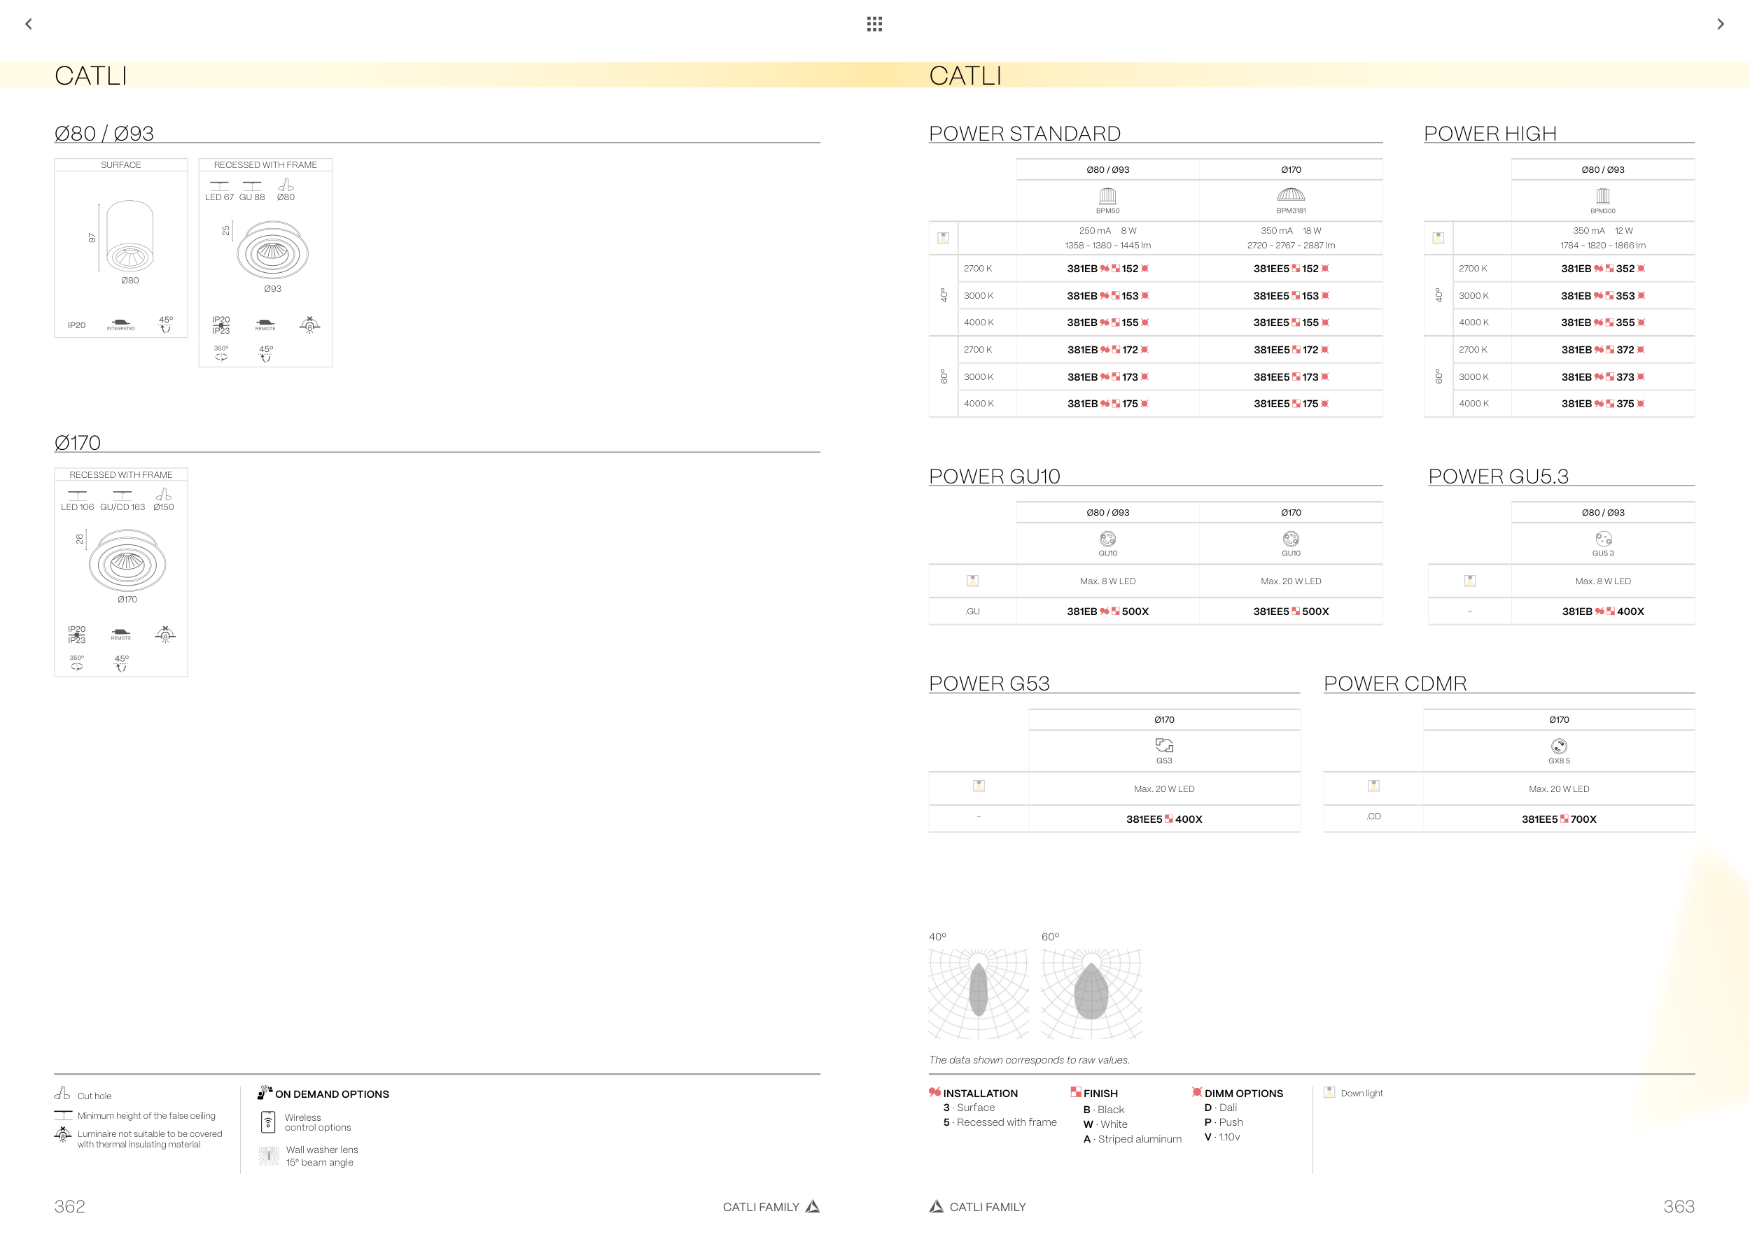
Task: Click the Cut hole legend icon
Action: [62, 1094]
